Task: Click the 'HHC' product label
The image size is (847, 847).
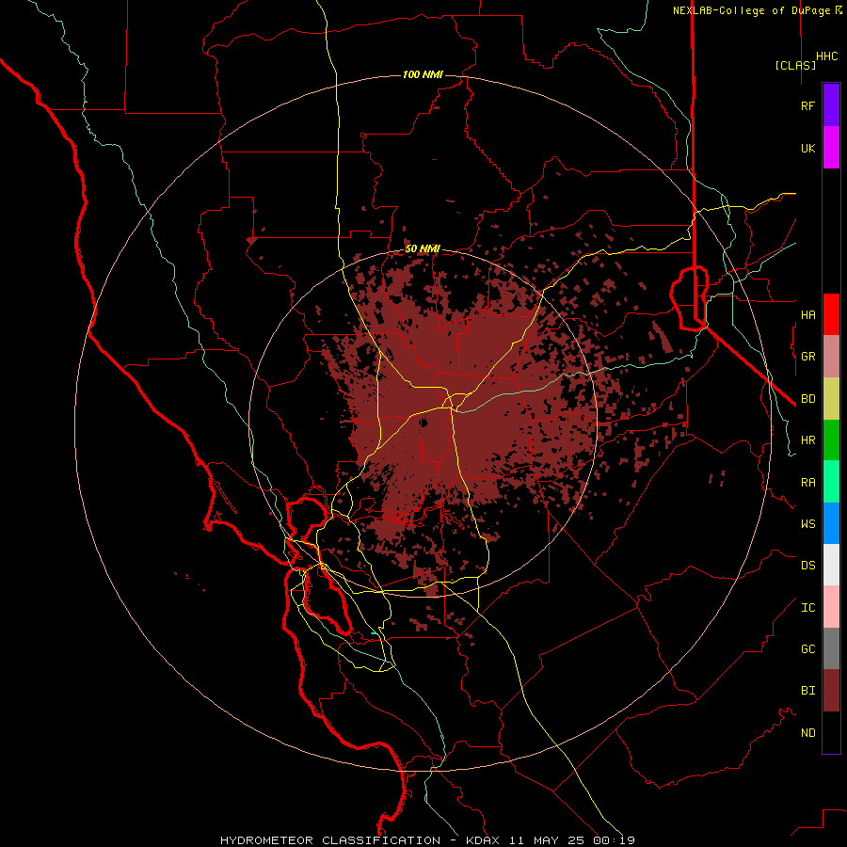Action: (x=826, y=56)
